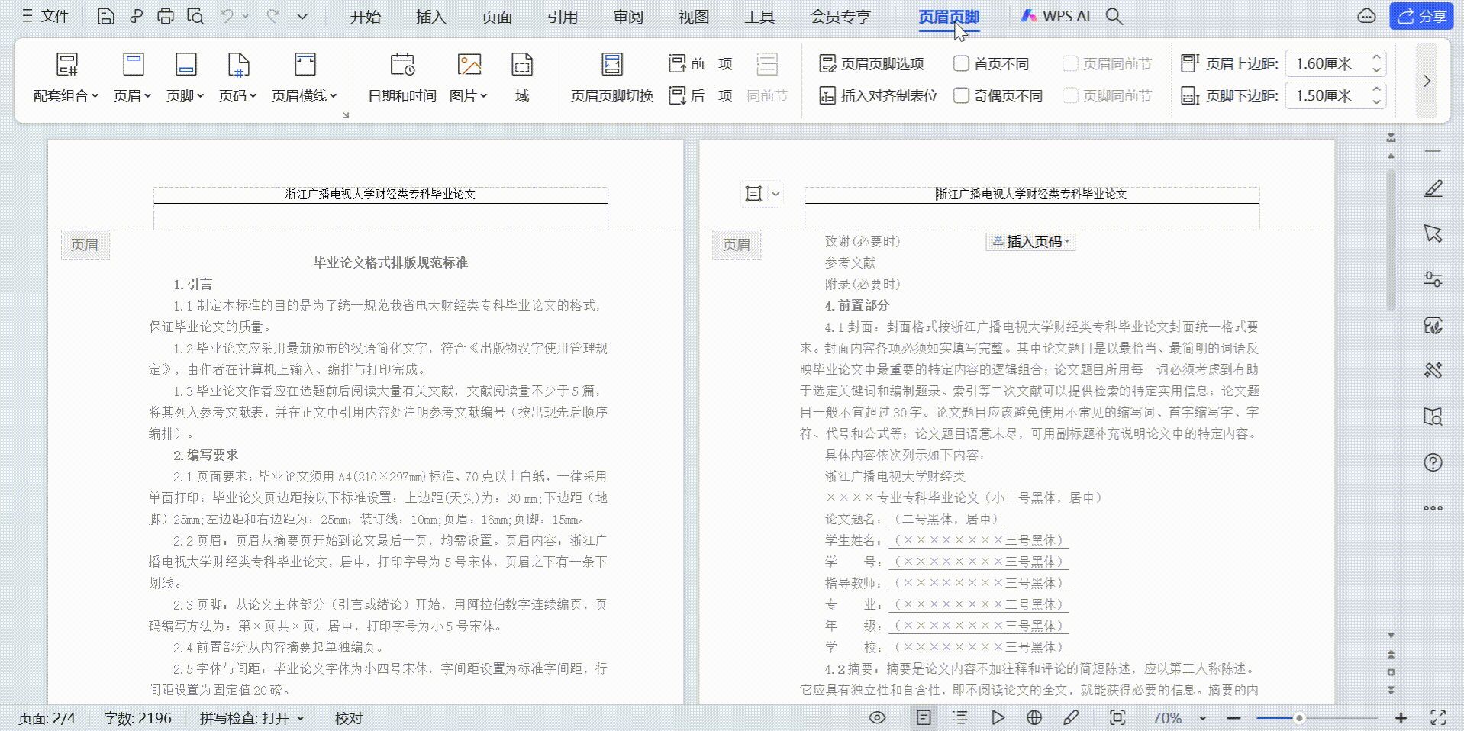Switch to page layout view icon
Viewport: 1464px width, 731px height.
924,717
